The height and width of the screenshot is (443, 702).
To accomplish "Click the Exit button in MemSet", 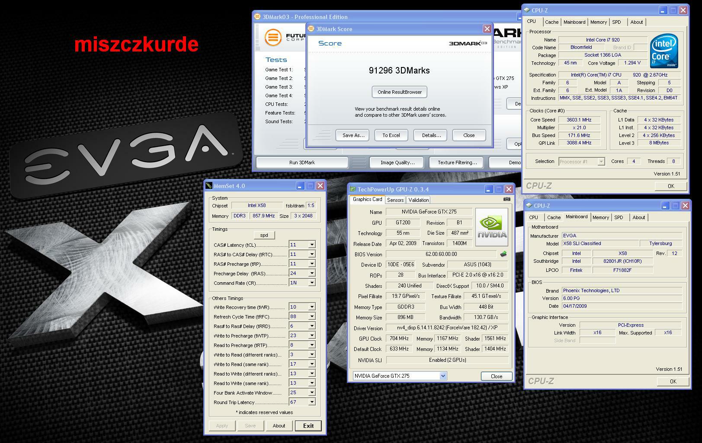I will 308,426.
